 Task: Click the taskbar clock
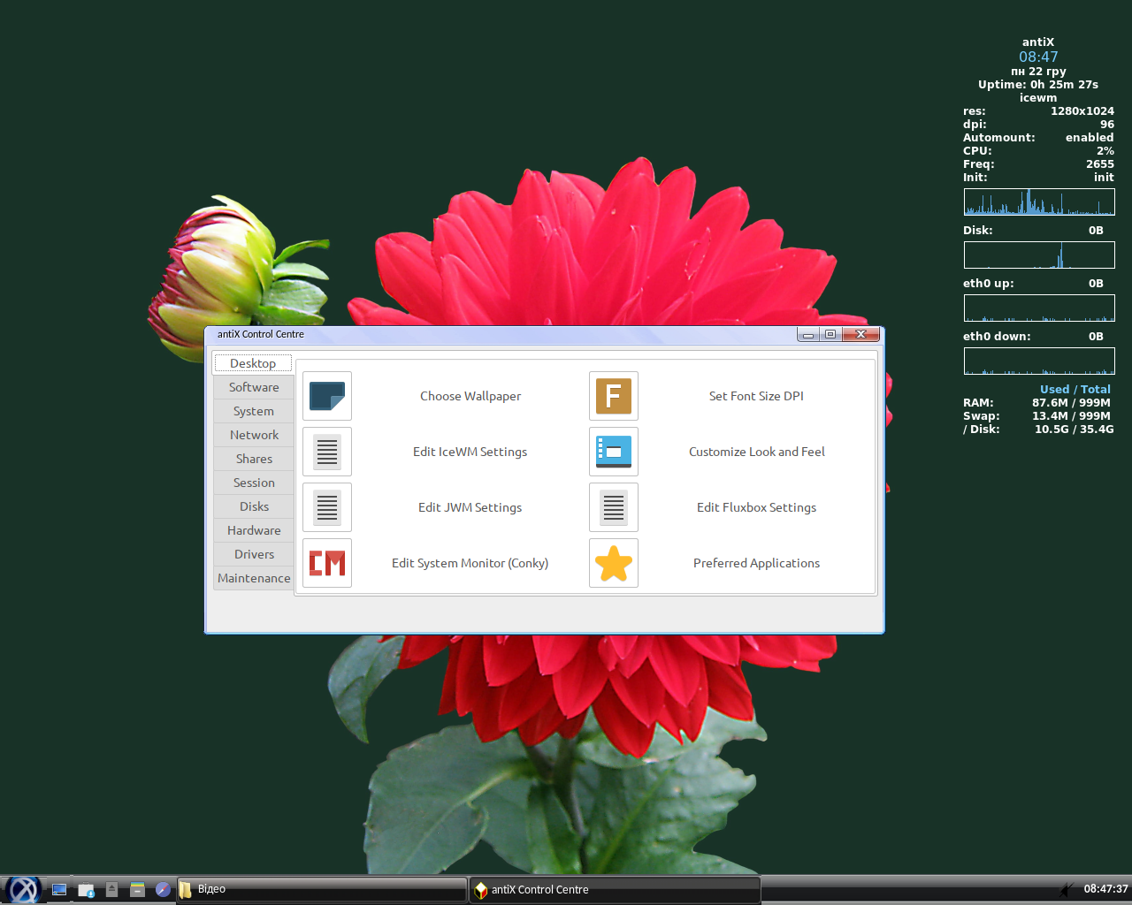[1105, 889]
